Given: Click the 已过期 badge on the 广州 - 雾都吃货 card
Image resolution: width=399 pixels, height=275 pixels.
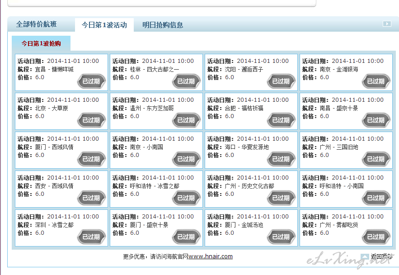Looking at the screenshot, I should pyautogui.click(x=376, y=237).
